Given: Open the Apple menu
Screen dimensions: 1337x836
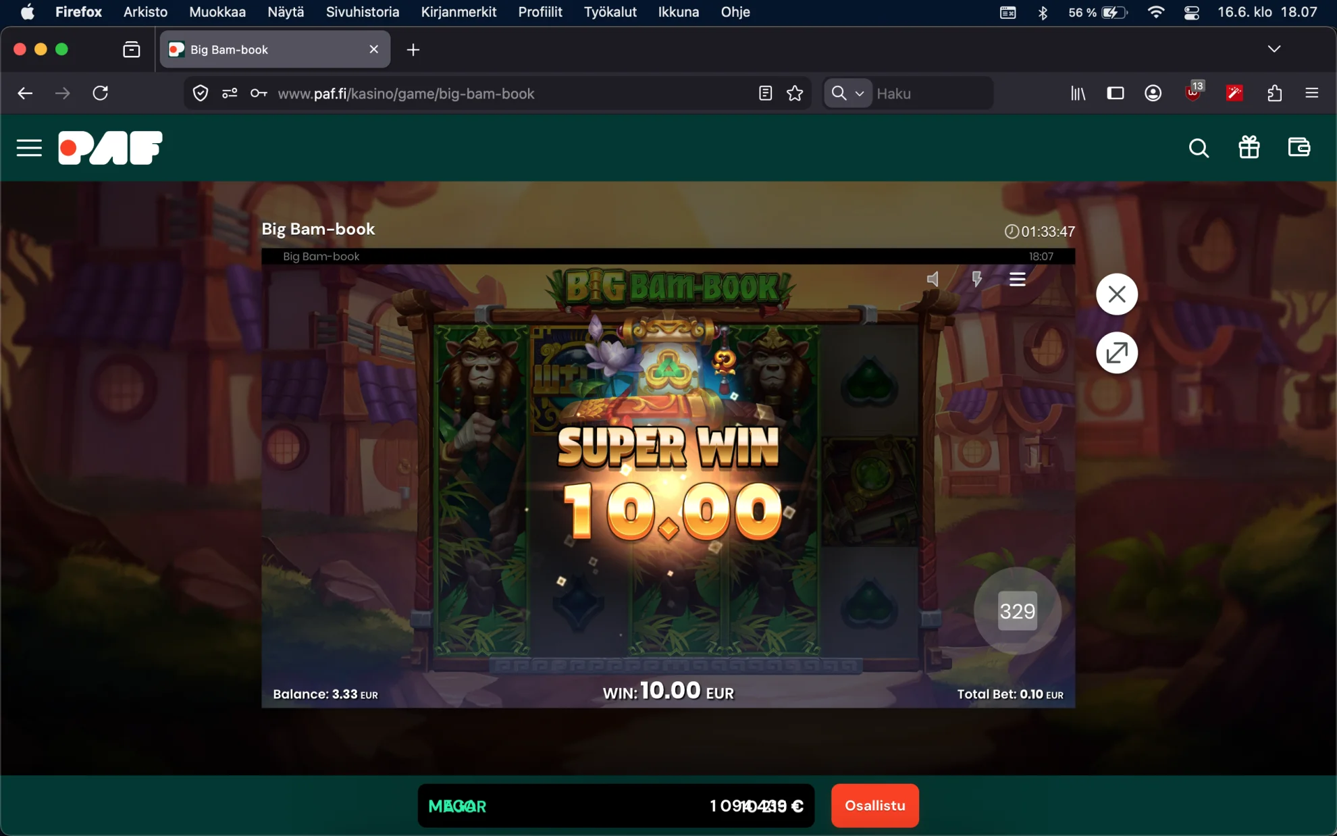Looking at the screenshot, I should point(28,12).
